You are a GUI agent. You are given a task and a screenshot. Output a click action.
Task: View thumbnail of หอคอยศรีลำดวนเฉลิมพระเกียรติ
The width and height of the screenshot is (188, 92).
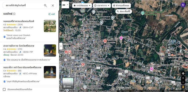tap(50, 26)
